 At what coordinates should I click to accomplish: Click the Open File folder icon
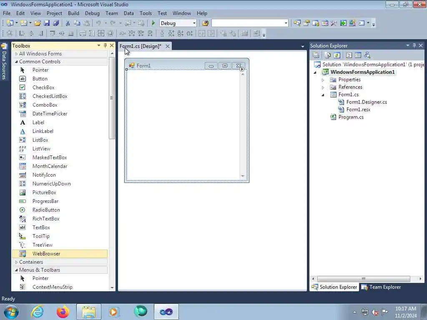37,23
